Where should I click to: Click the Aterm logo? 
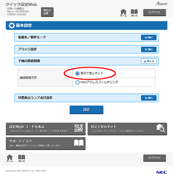point(162,3)
